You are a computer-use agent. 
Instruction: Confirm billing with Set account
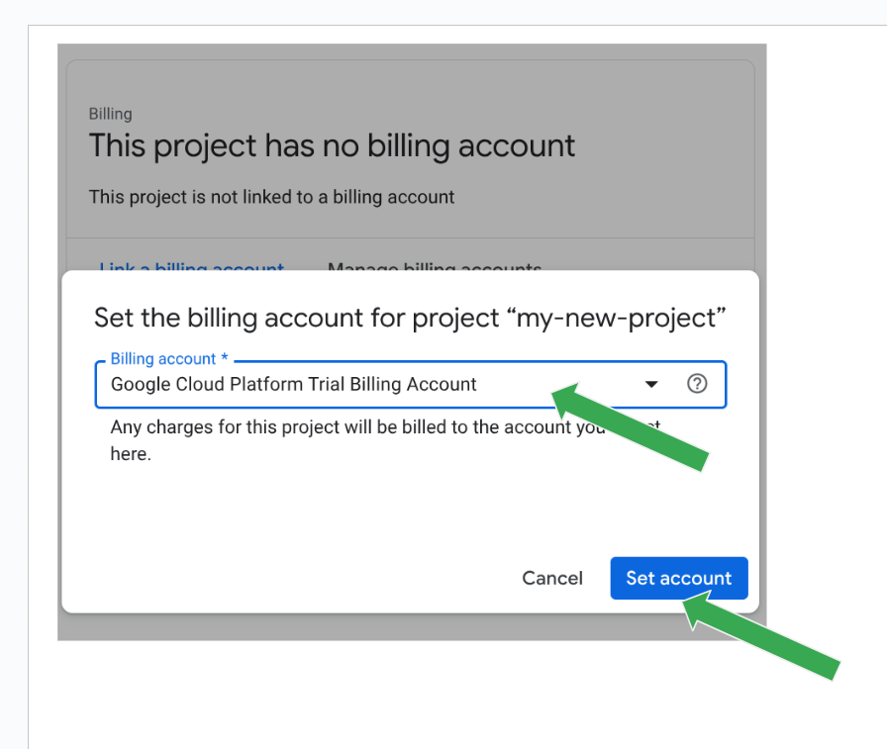click(x=679, y=578)
